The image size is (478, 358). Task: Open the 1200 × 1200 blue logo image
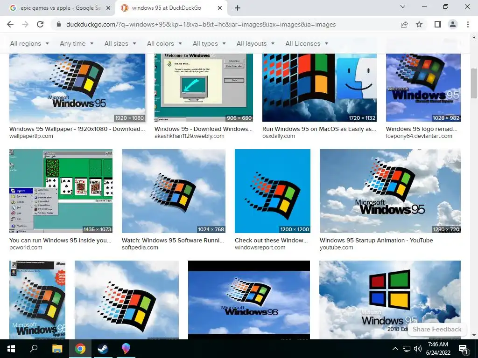[x=273, y=191]
